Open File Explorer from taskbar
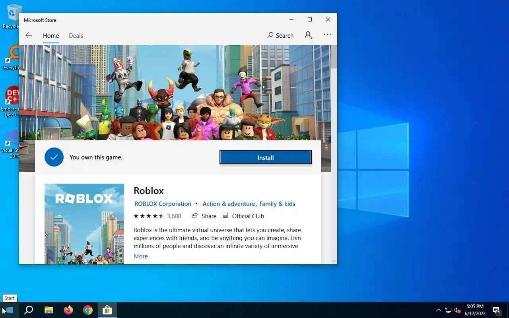 (x=49, y=310)
